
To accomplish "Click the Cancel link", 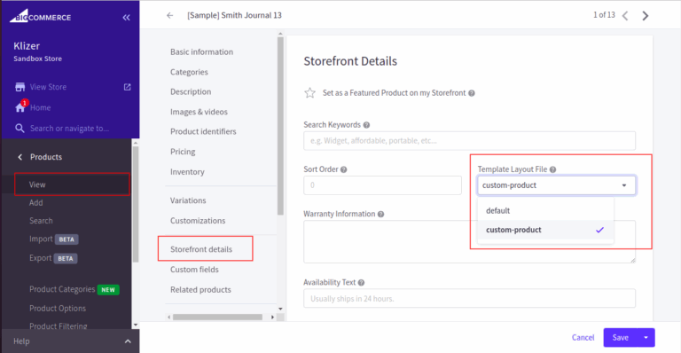I will (583, 337).
